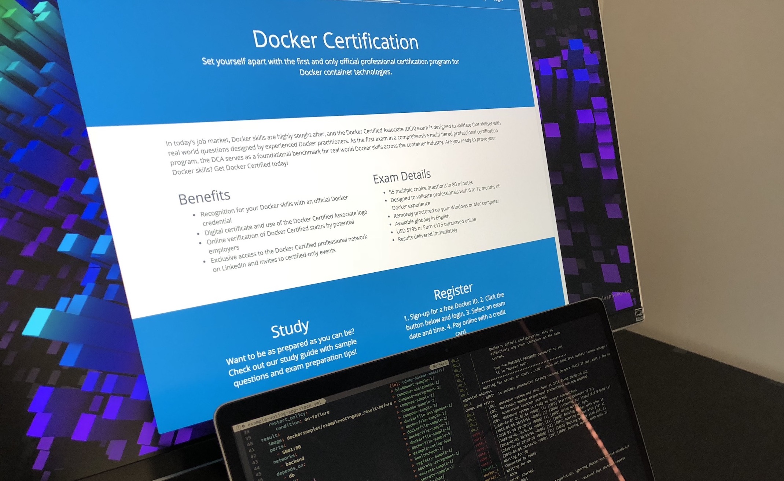This screenshot has height=481, width=784.
Task: Click the 'Digital certificate and use of' bullet
Action: (286, 223)
